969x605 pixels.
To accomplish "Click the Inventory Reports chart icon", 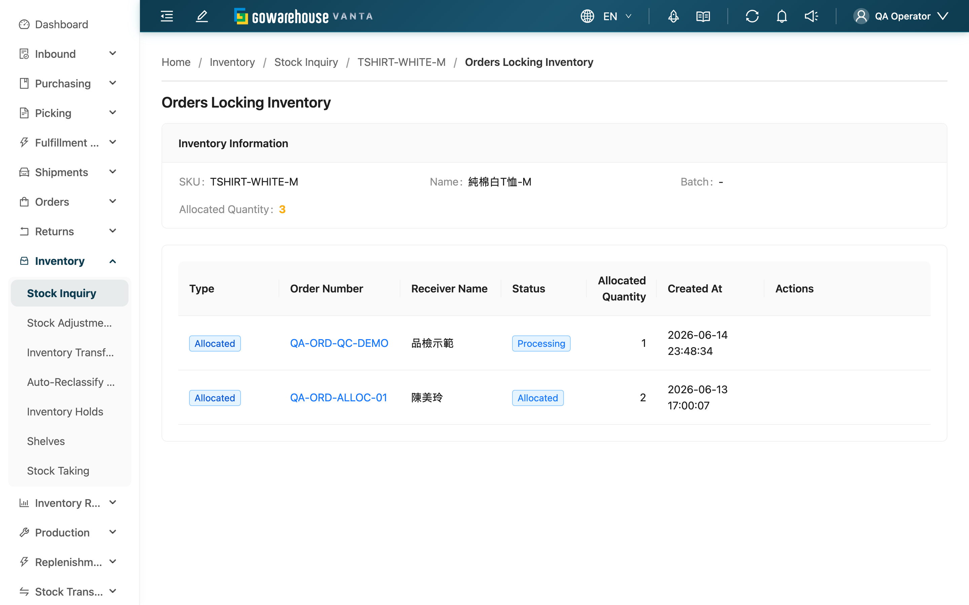I will (x=24, y=503).
